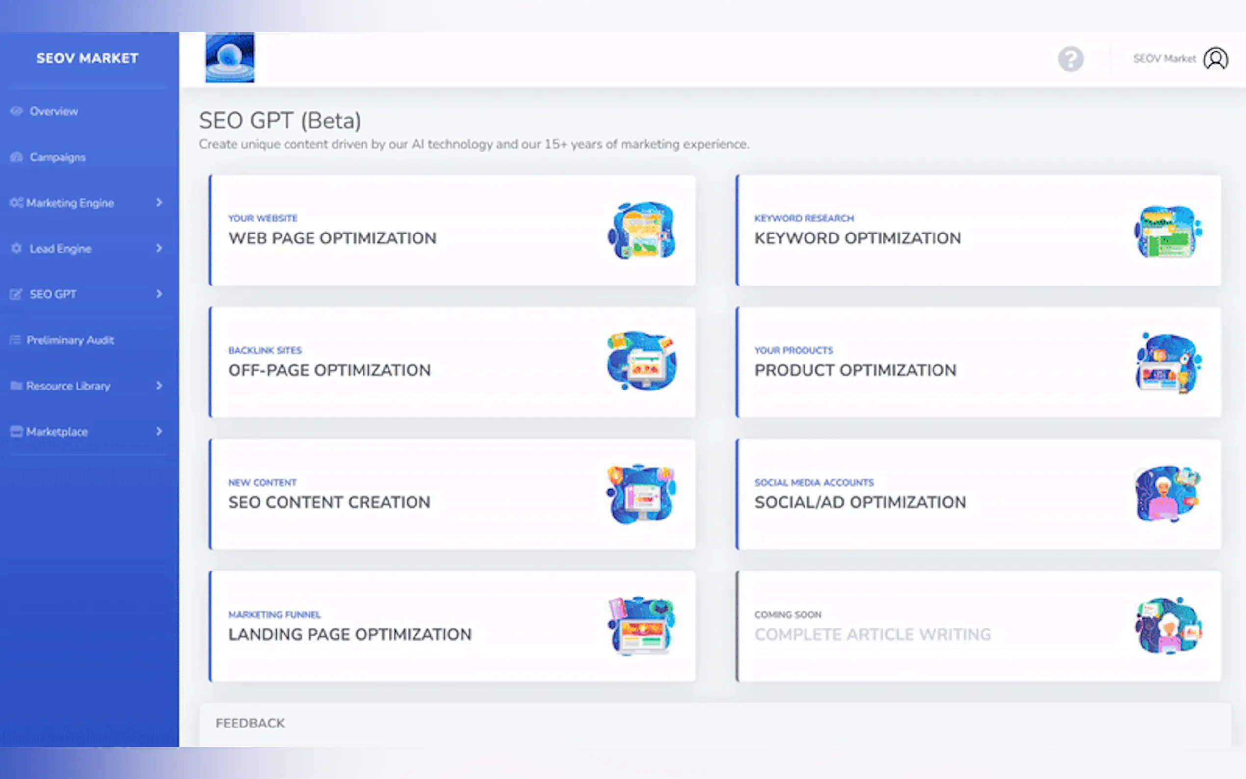Expand the Marketplace submenu
This screenshot has height=779, width=1246.
(x=159, y=432)
